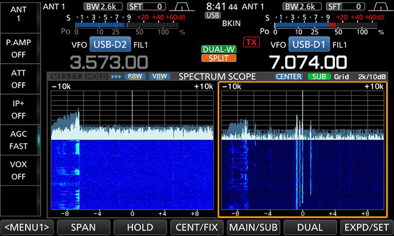Toggle IP+ OFF setting
This screenshot has height=236, width=394.
click(19, 110)
